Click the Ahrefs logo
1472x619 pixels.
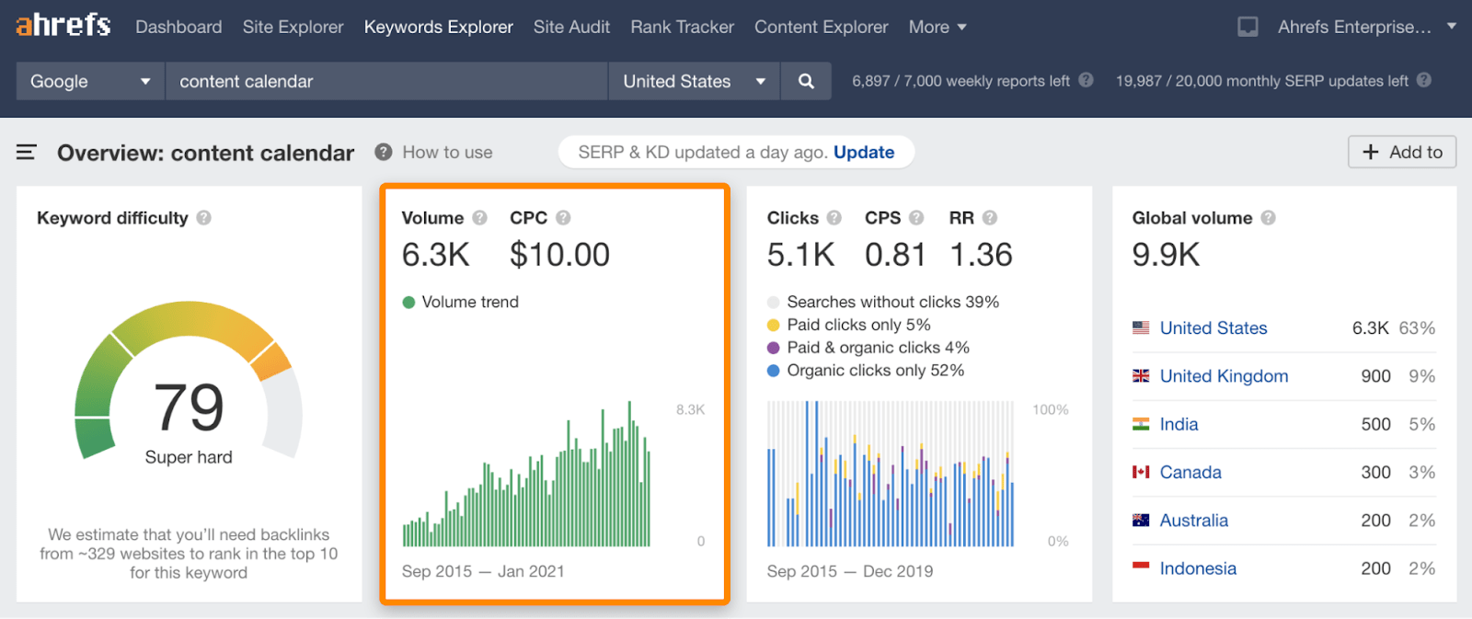[x=63, y=25]
